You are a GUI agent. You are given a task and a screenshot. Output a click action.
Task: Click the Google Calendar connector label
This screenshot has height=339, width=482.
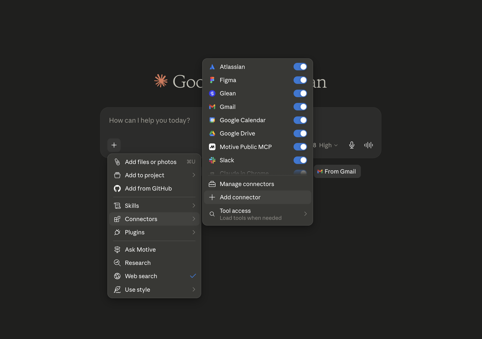tap(243, 120)
